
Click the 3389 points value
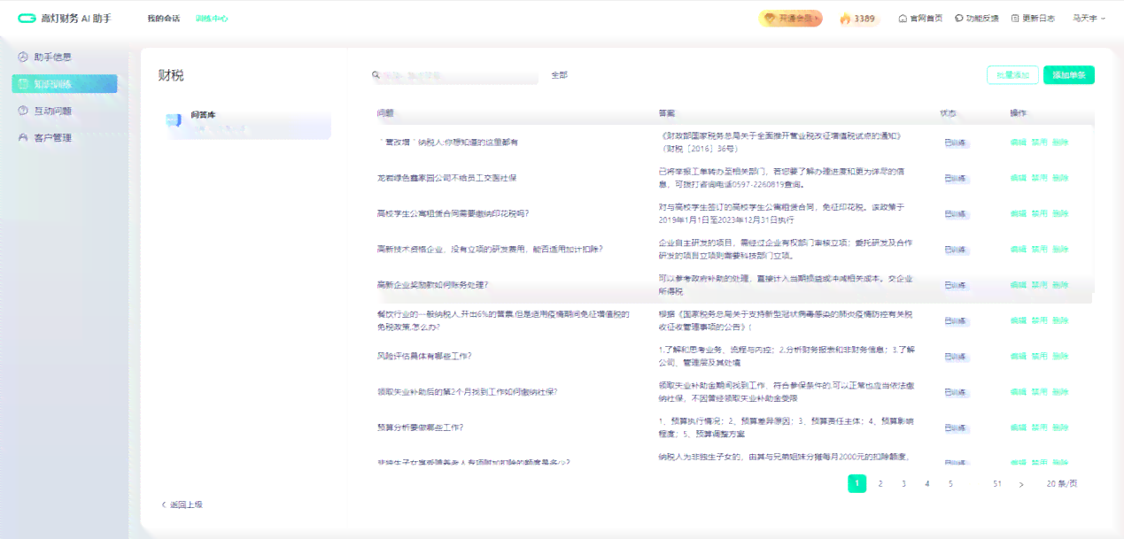[864, 19]
